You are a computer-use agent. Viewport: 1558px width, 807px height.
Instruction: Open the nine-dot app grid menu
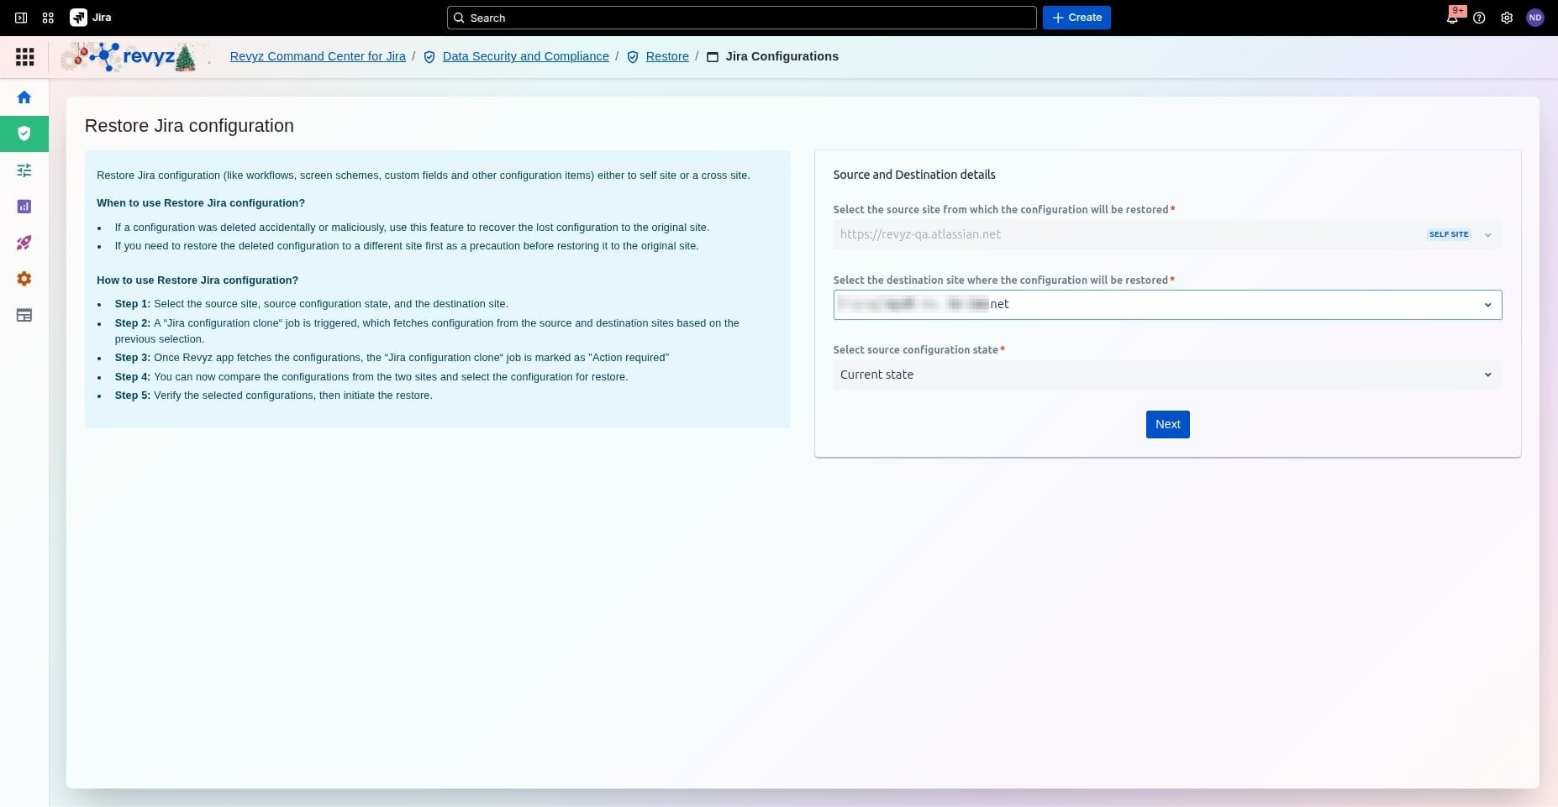(x=25, y=56)
